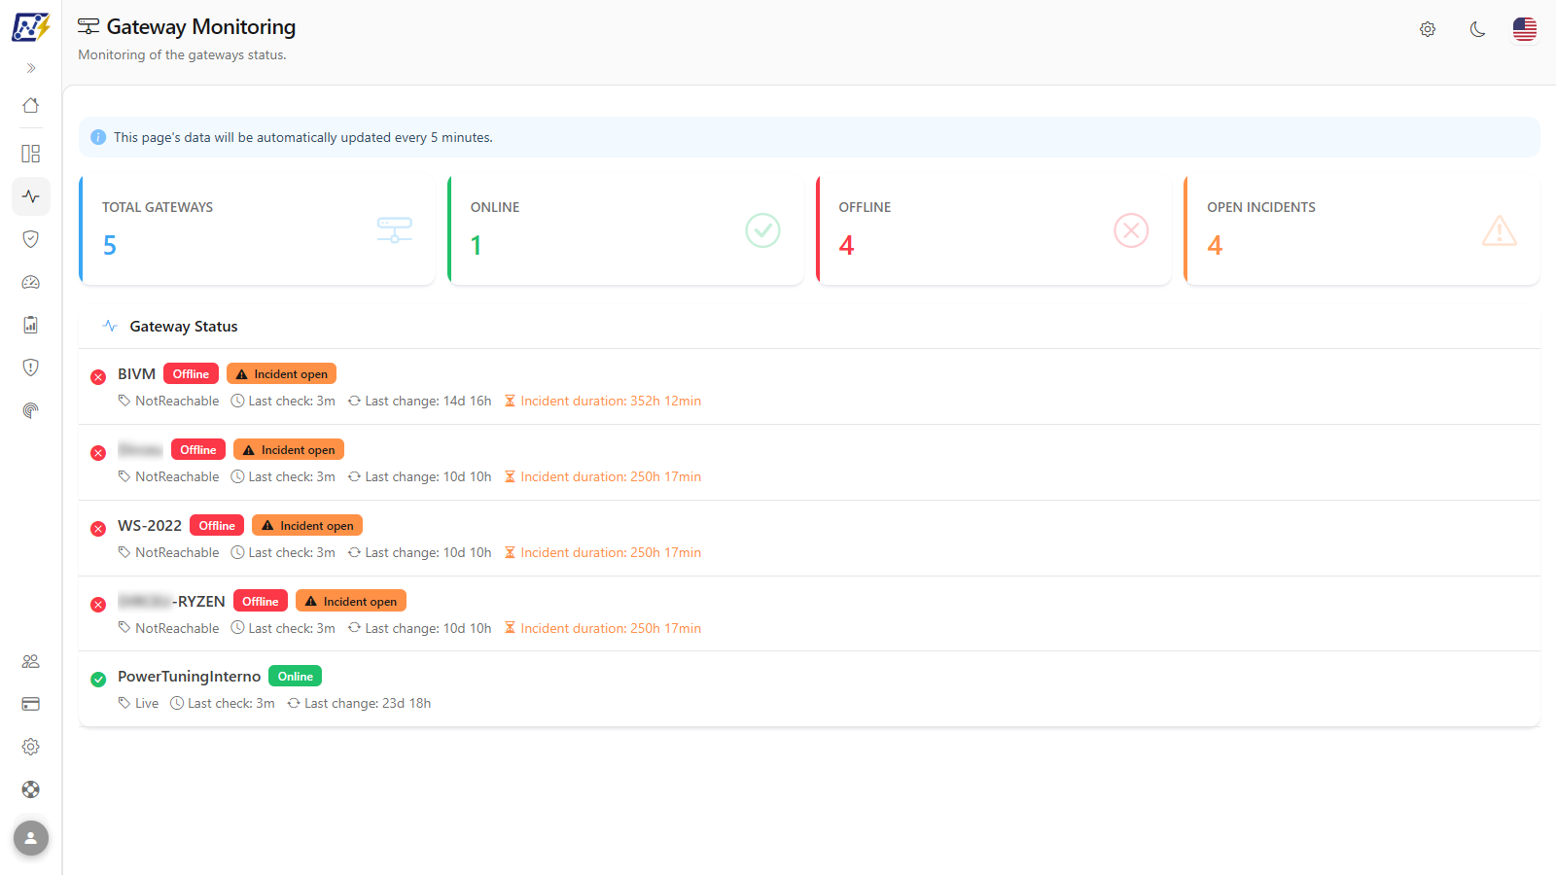This screenshot has height=875, width=1556.
Task: Click green status icon for PowerTuningInterno
Action: pyautogui.click(x=98, y=680)
